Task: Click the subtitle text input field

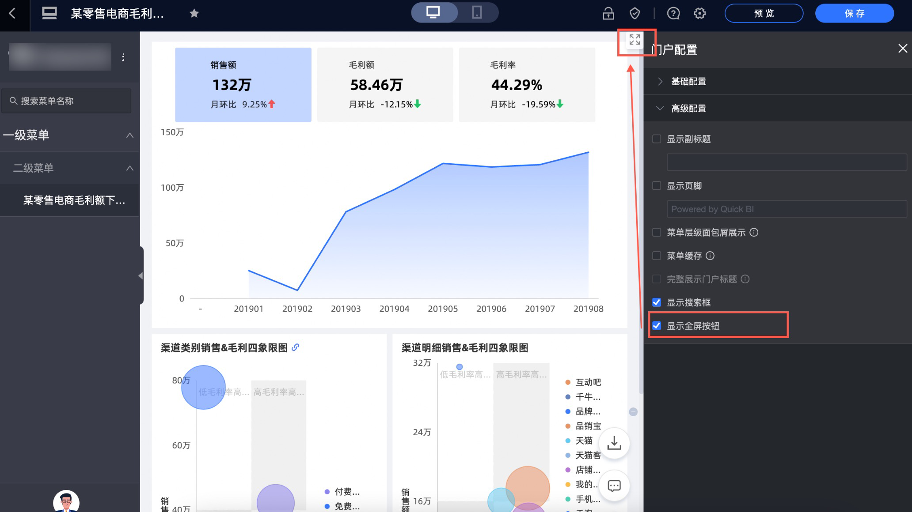Action: coord(787,162)
